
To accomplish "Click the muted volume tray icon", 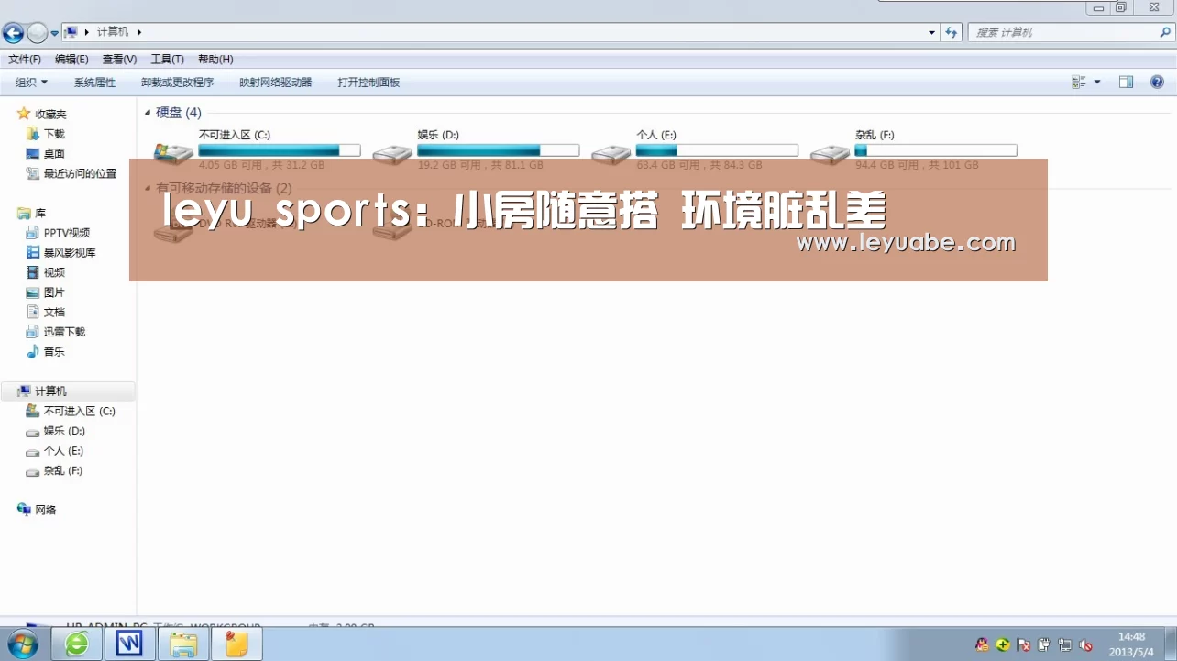I will coord(1085,644).
